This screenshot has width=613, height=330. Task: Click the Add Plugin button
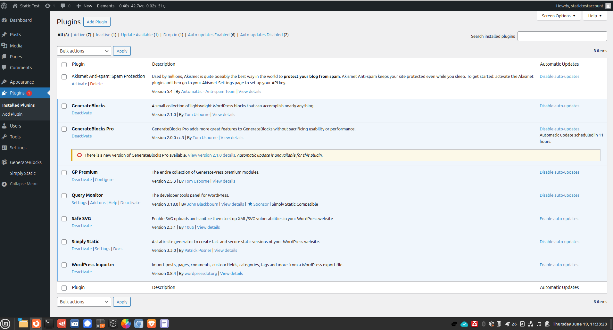click(x=97, y=22)
